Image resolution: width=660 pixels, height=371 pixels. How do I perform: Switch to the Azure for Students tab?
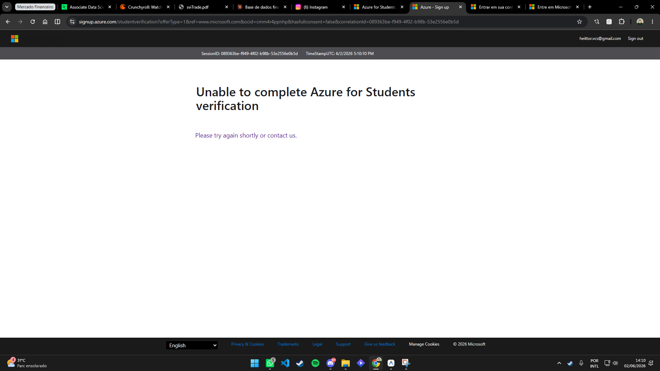coord(378,7)
